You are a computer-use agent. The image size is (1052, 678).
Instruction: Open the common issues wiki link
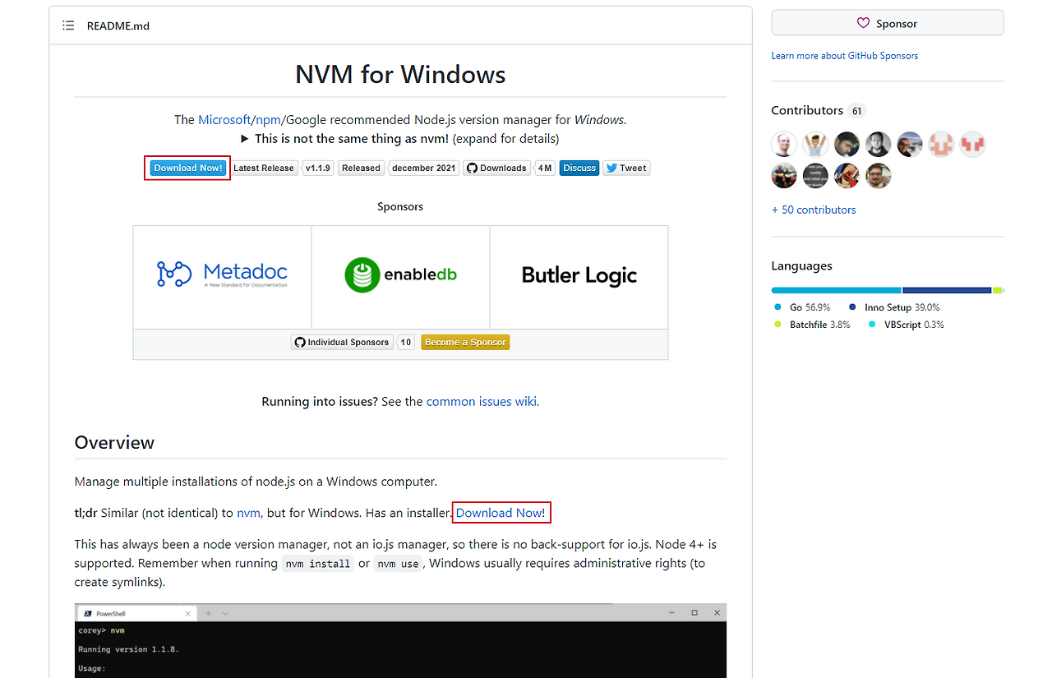481,402
